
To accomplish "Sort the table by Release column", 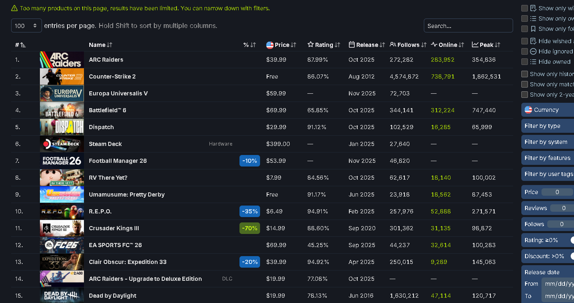I will (x=367, y=45).
